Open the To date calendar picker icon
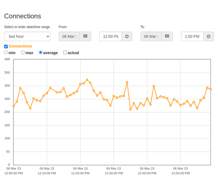Screen dimensions: 218x176 coord(167,36)
